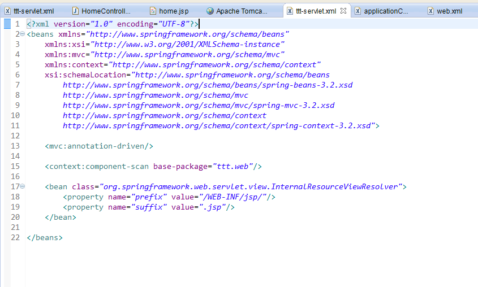478x287 pixels.
Task: Click the closing </beans> tag
Action: tap(45, 237)
